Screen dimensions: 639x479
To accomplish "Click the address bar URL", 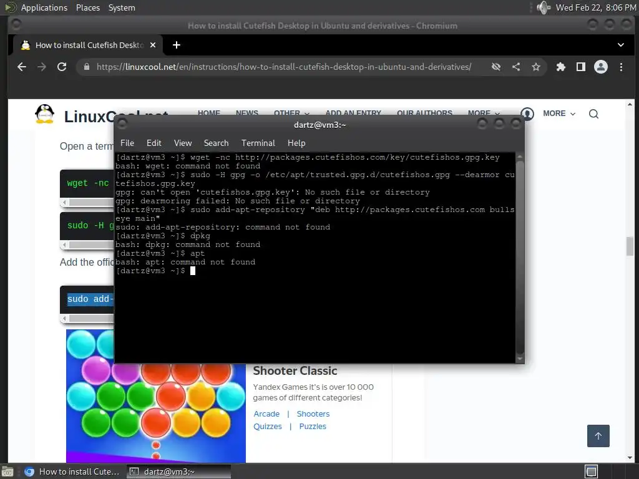I will pyautogui.click(x=284, y=67).
